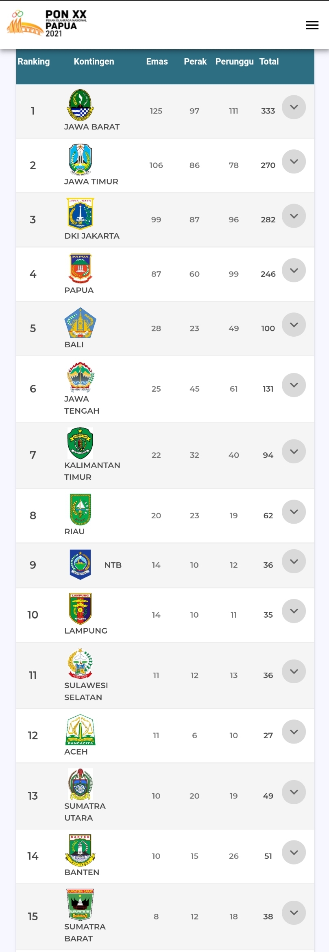Open the hamburger menu
This screenshot has width=329, height=952.
(312, 25)
